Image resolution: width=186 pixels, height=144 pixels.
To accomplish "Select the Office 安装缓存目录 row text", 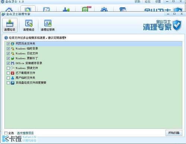I will pyautogui.click(x=29, y=63).
